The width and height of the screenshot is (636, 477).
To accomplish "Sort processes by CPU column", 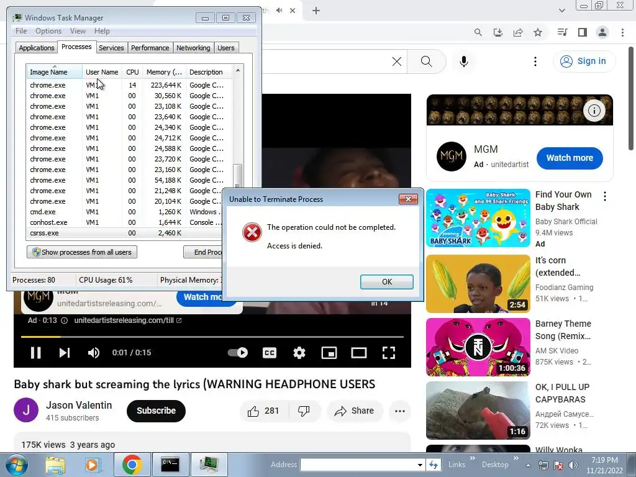I will 132,72.
